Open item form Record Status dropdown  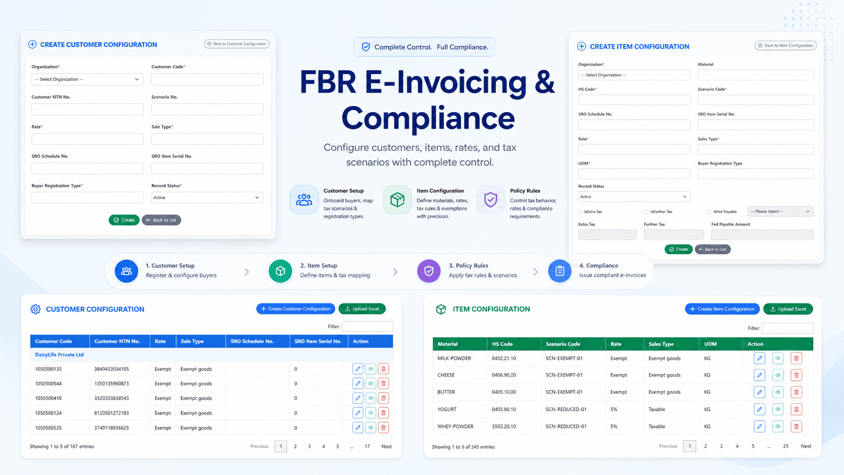tap(634, 197)
